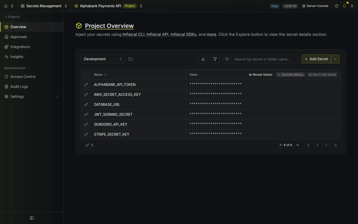Click the download secrets icon
The height and width of the screenshot is (224, 358).
click(x=203, y=59)
